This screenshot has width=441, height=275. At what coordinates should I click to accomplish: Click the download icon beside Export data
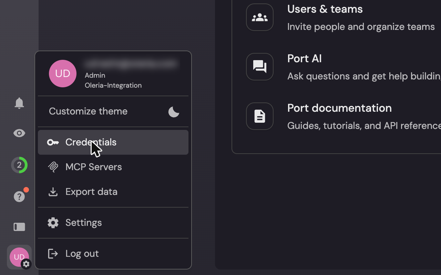53,192
